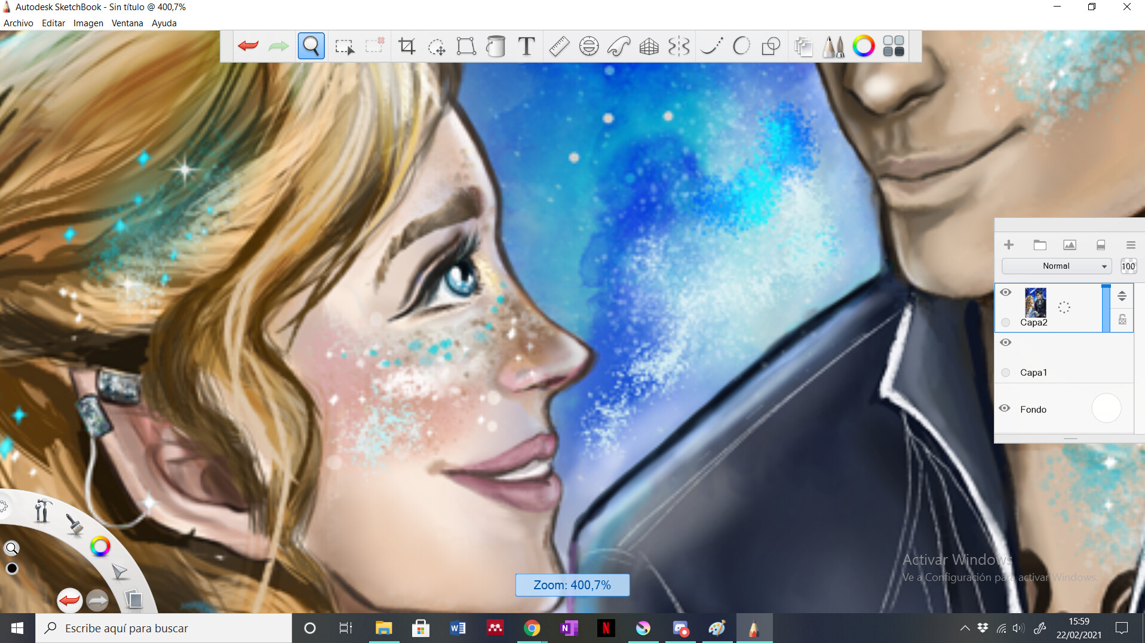Image resolution: width=1145 pixels, height=643 pixels.
Task: Select the Transform move tool
Action: (437, 46)
